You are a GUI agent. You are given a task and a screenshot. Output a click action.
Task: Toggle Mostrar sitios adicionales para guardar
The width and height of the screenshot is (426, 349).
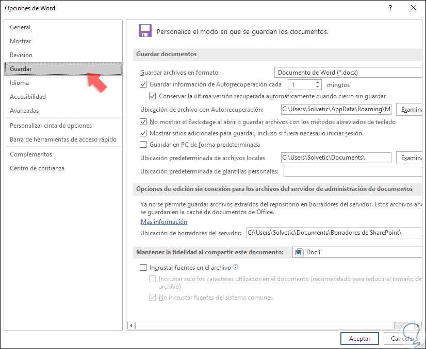[x=143, y=133]
